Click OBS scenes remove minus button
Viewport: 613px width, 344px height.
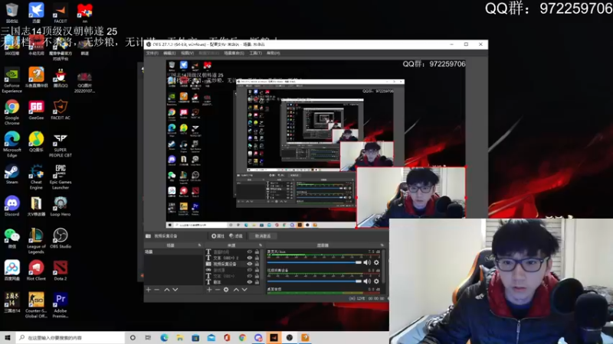click(x=157, y=290)
